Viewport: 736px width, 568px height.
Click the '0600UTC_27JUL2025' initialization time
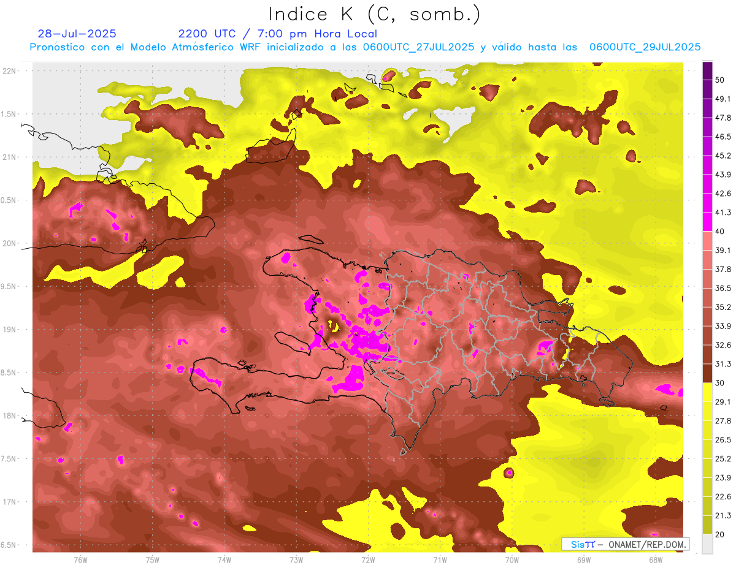(x=418, y=47)
